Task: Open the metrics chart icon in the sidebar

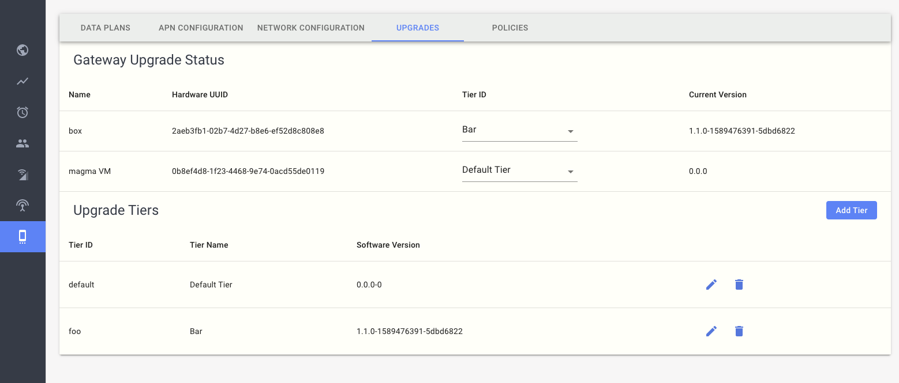Action: pyautogui.click(x=23, y=81)
